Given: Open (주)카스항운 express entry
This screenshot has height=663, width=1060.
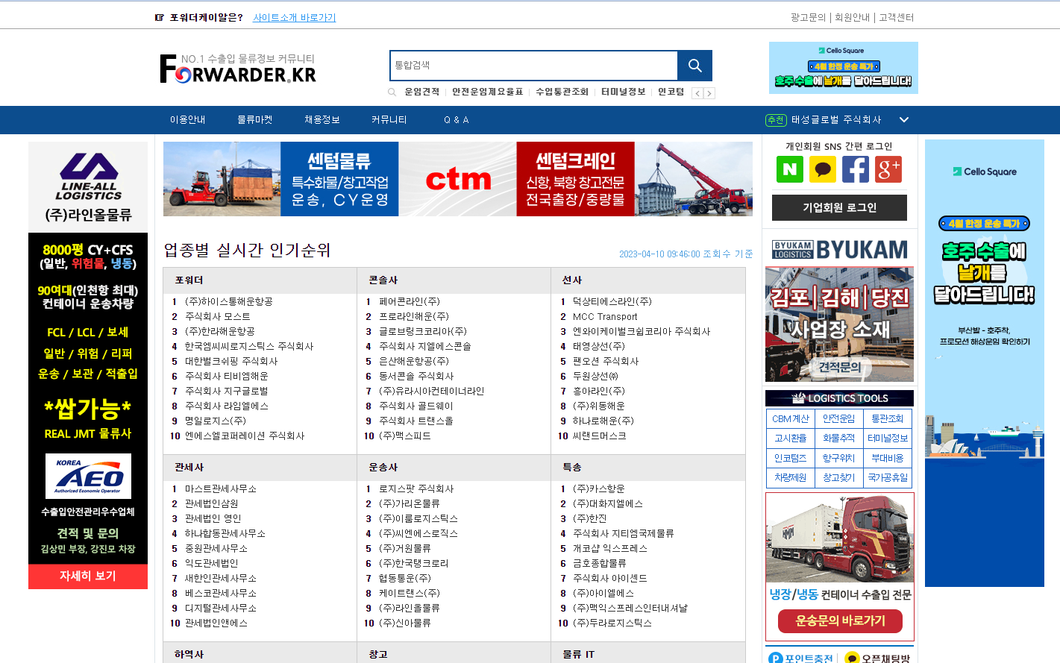Looking at the screenshot, I should click(x=599, y=488).
